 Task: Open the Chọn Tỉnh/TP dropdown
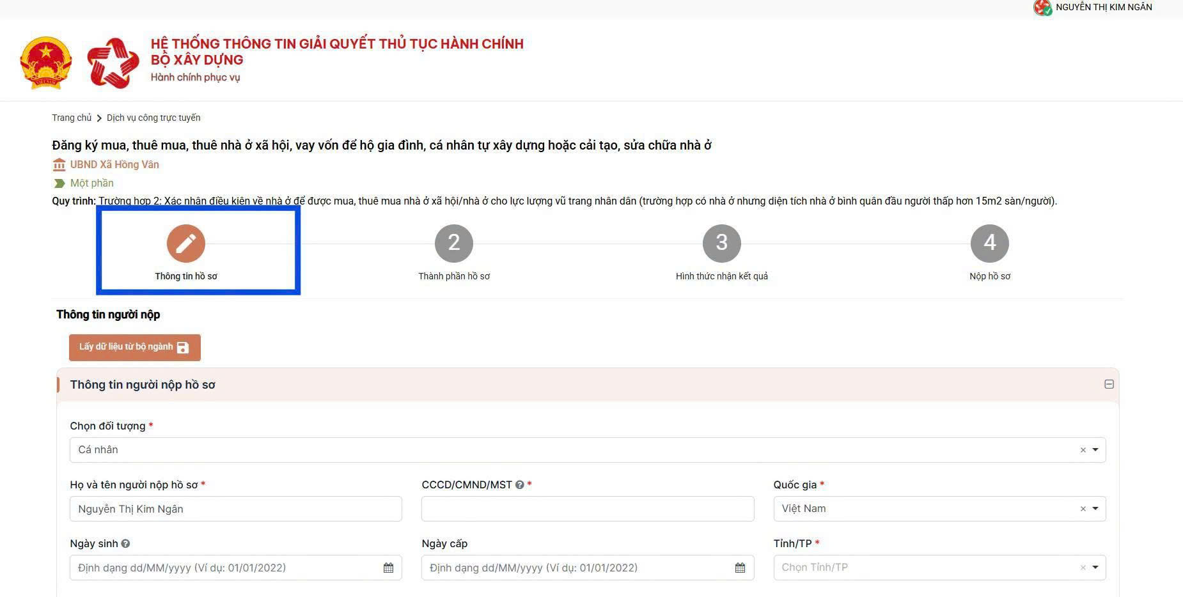939,568
